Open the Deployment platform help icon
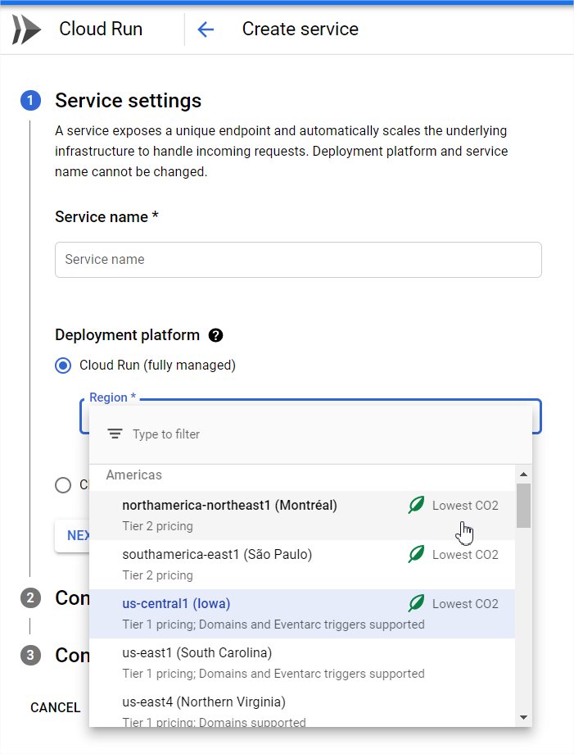 215,335
